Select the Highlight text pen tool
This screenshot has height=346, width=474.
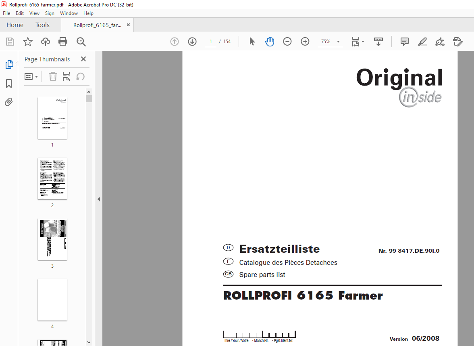tap(422, 42)
